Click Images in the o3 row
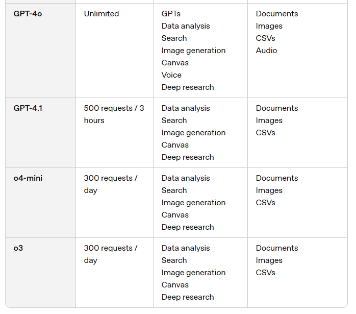The image size is (356, 314). click(269, 260)
